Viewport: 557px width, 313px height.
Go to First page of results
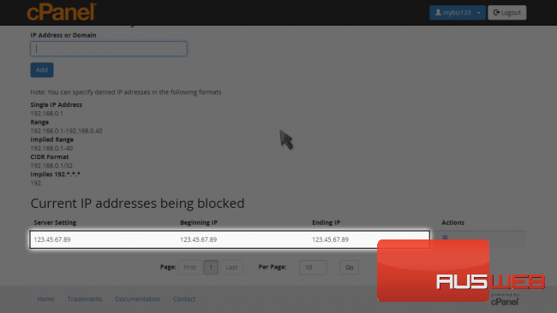(x=189, y=268)
